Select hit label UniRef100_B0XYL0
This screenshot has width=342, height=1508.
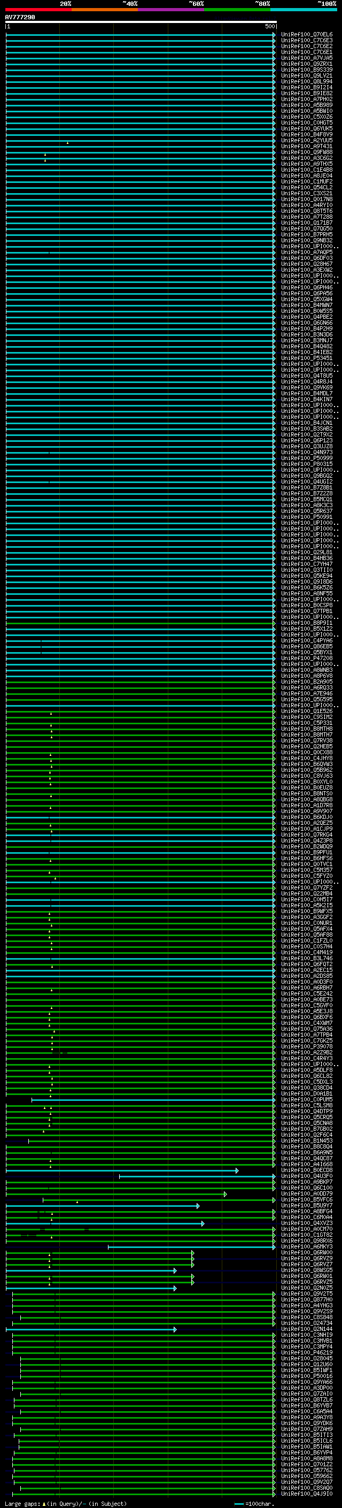[307, 782]
